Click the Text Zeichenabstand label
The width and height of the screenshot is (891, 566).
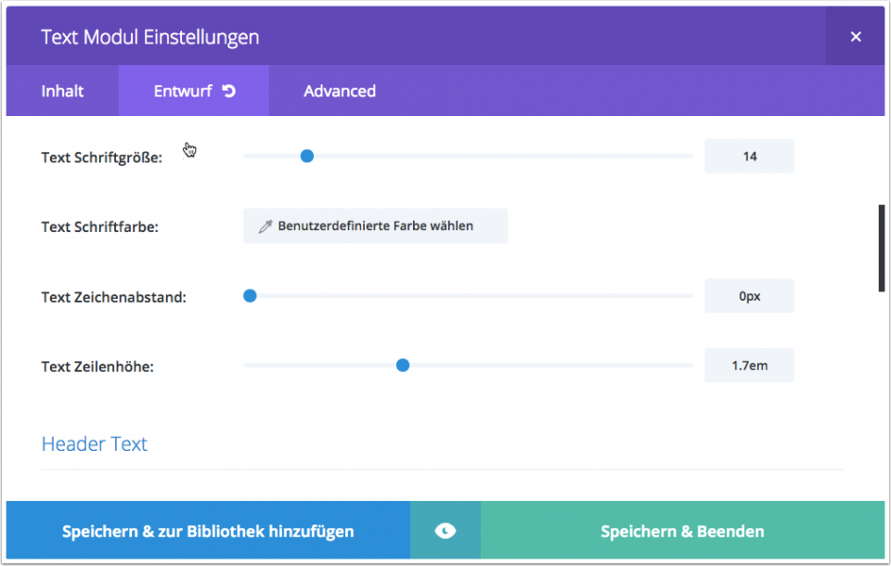tap(113, 297)
